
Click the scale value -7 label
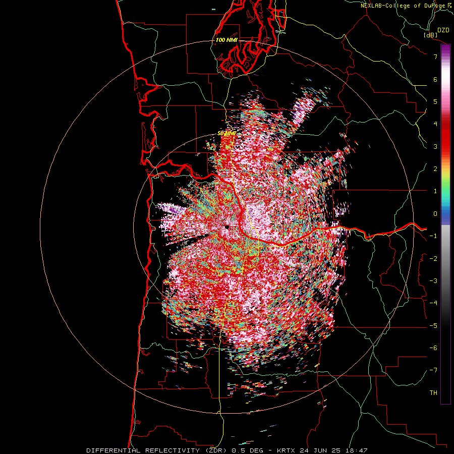433,370
